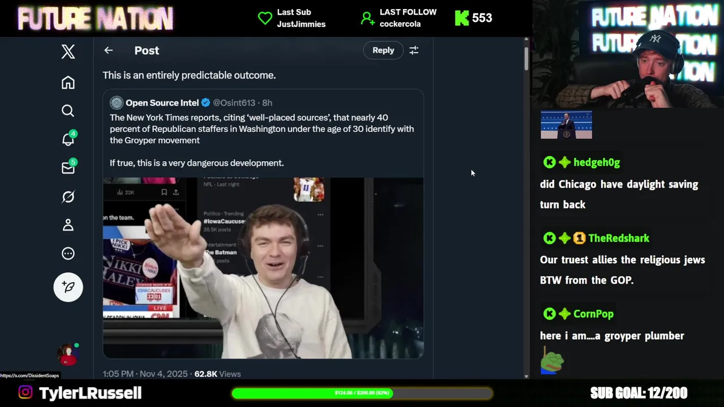Click the JustJimmies last sub name

(301, 24)
